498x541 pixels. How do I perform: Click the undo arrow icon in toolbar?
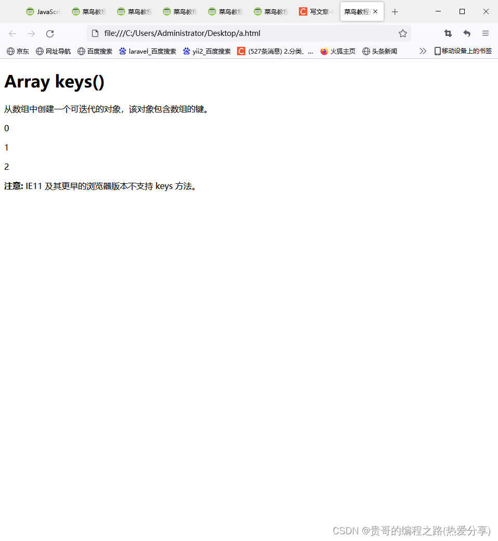tap(466, 33)
